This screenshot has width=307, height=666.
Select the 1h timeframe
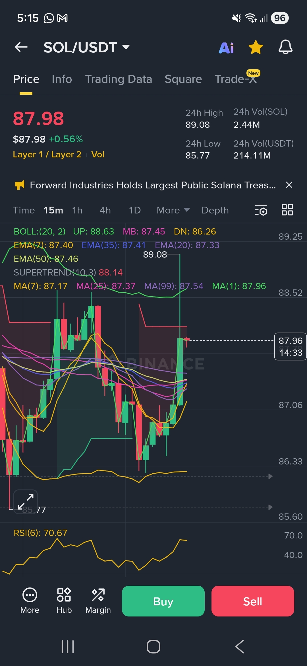(x=77, y=210)
